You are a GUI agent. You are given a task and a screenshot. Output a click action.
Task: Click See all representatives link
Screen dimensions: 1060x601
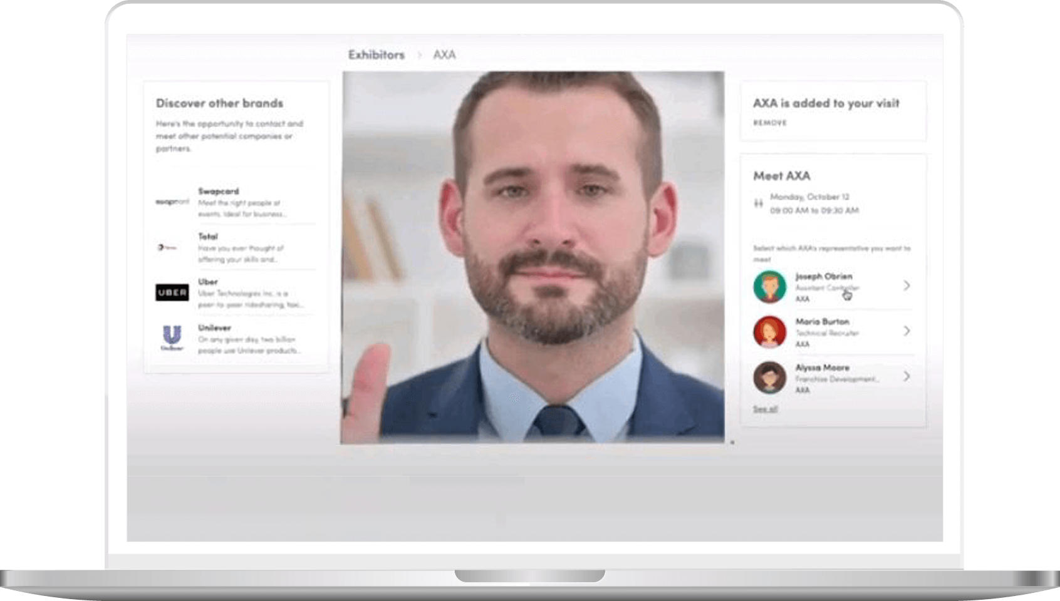tap(765, 409)
